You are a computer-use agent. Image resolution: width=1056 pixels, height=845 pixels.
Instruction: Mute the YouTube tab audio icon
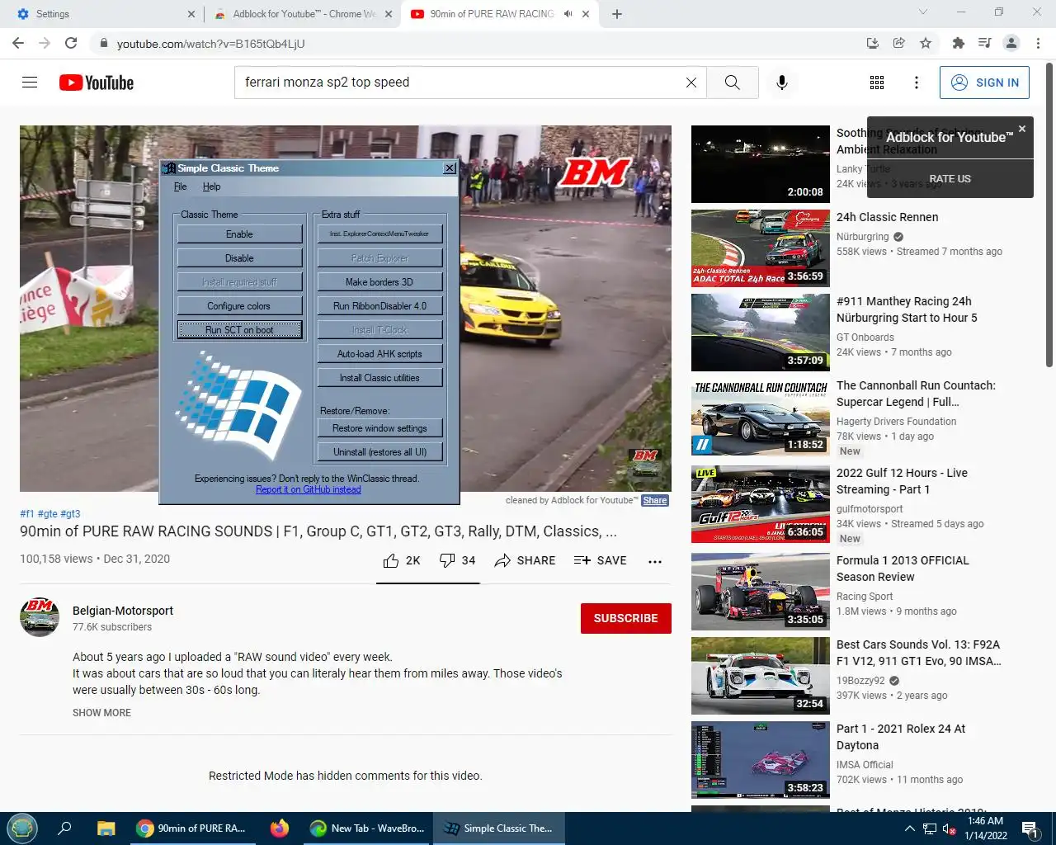[x=568, y=14]
